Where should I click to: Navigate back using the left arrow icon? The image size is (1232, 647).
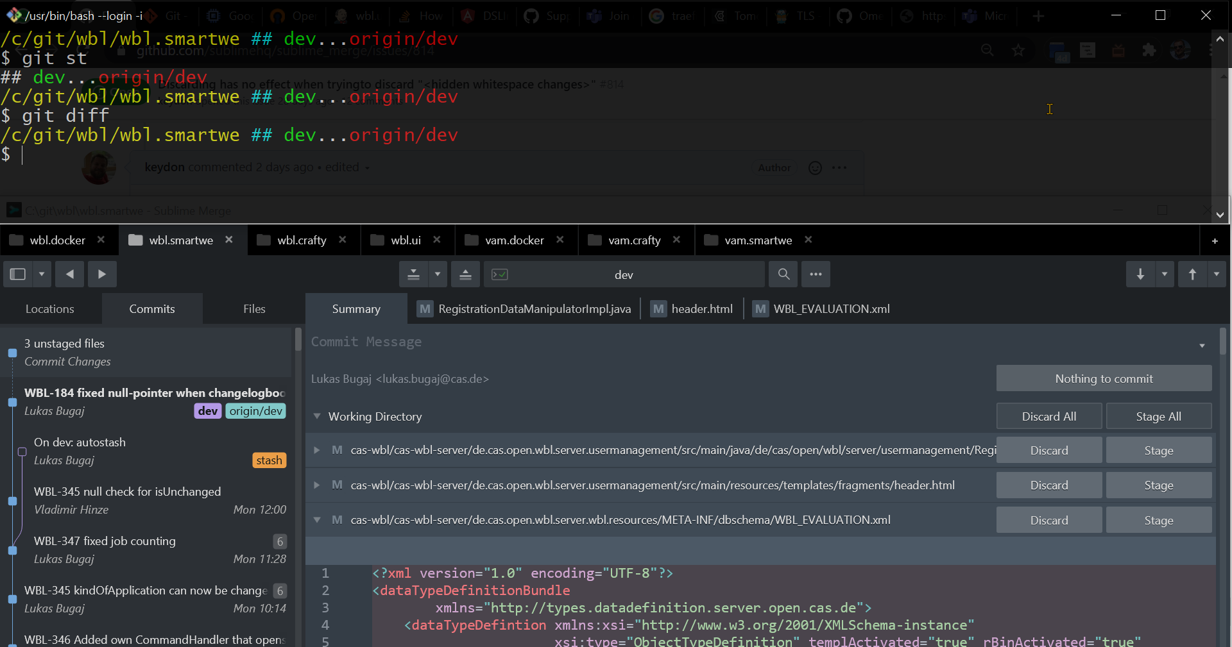point(69,274)
